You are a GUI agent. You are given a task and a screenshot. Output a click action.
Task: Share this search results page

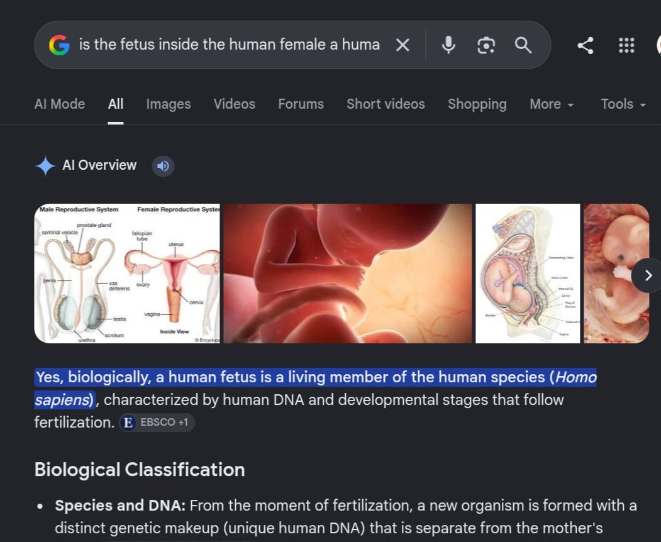pyautogui.click(x=586, y=45)
